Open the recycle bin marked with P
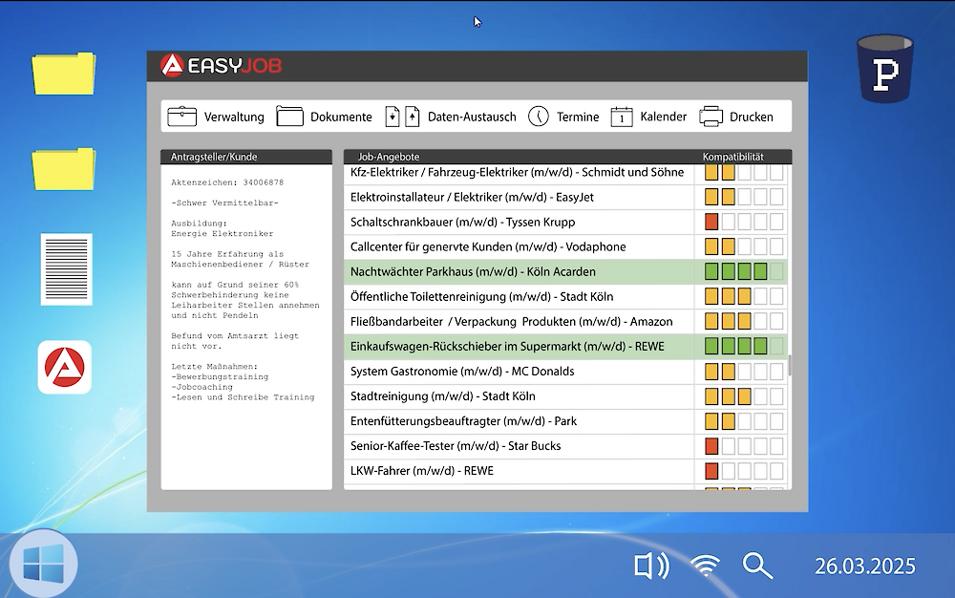Screen dimensions: 955x598 [884, 69]
